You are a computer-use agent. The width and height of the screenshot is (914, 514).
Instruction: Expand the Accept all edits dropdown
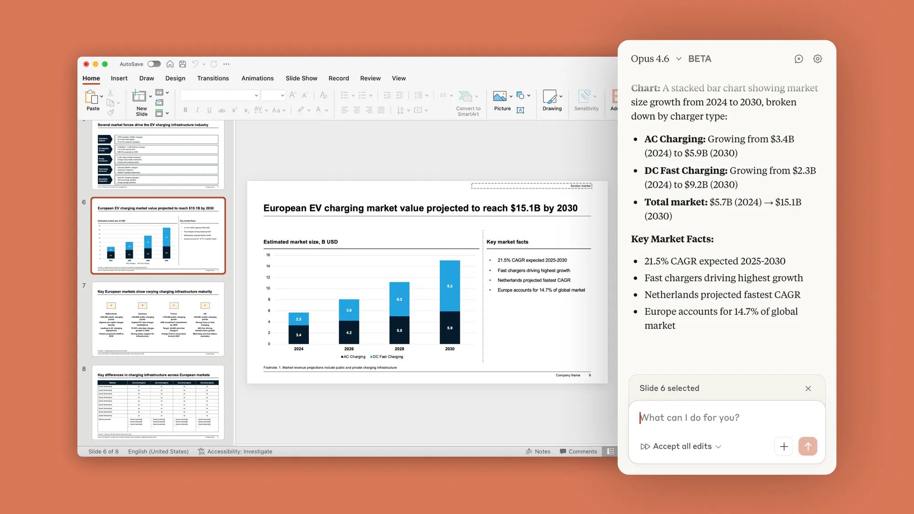(x=718, y=446)
